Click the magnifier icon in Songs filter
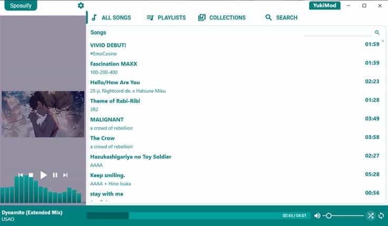Image resolution: width=388 pixels, height=226 pixels. tap(377, 33)
